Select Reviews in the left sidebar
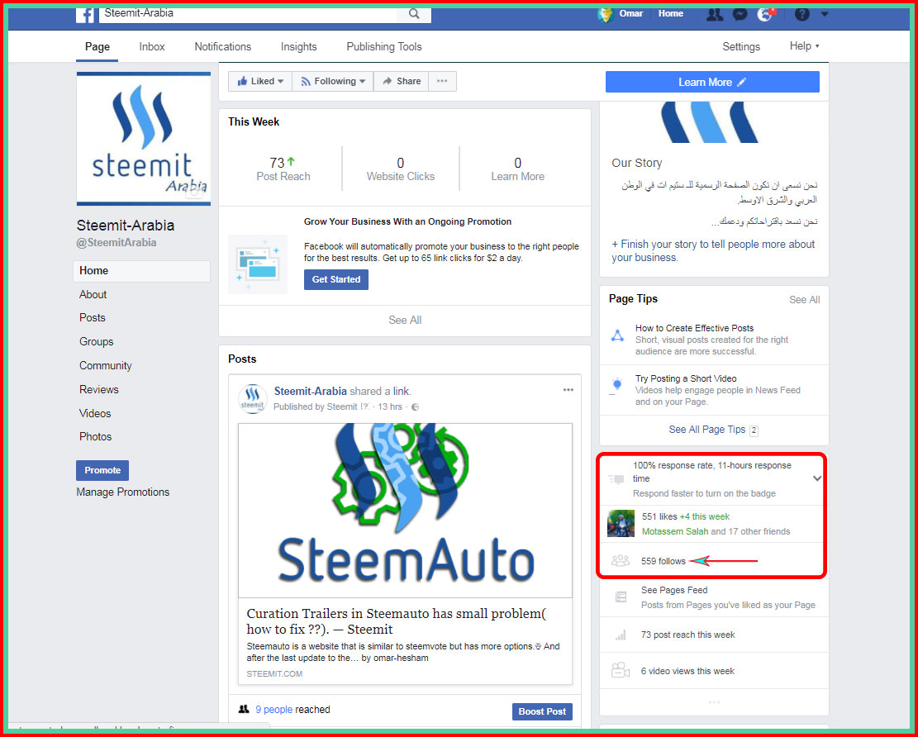 99,389
